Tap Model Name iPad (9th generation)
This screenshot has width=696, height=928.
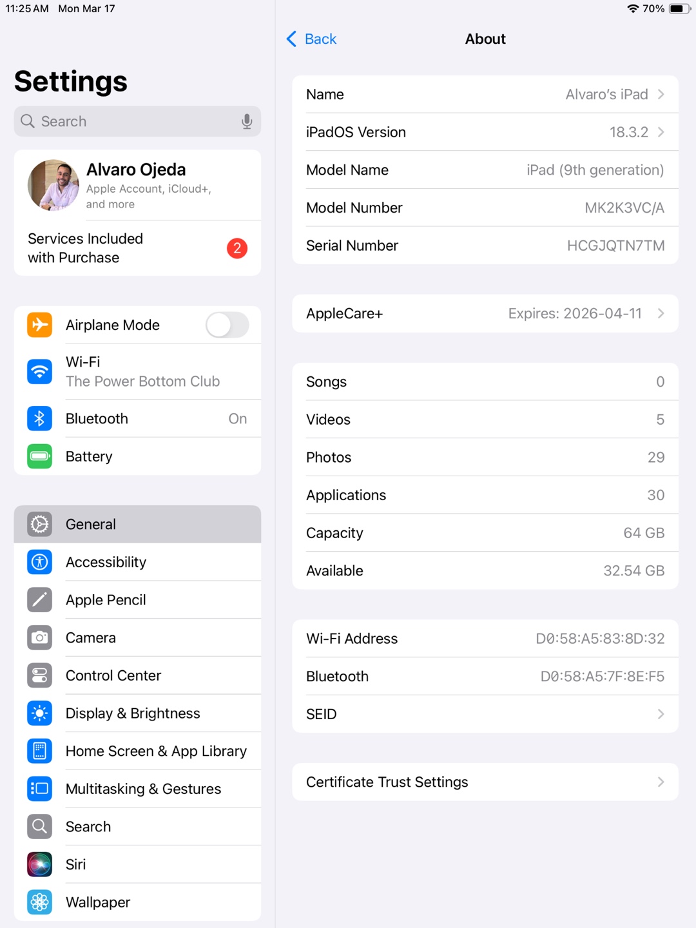click(595, 170)
